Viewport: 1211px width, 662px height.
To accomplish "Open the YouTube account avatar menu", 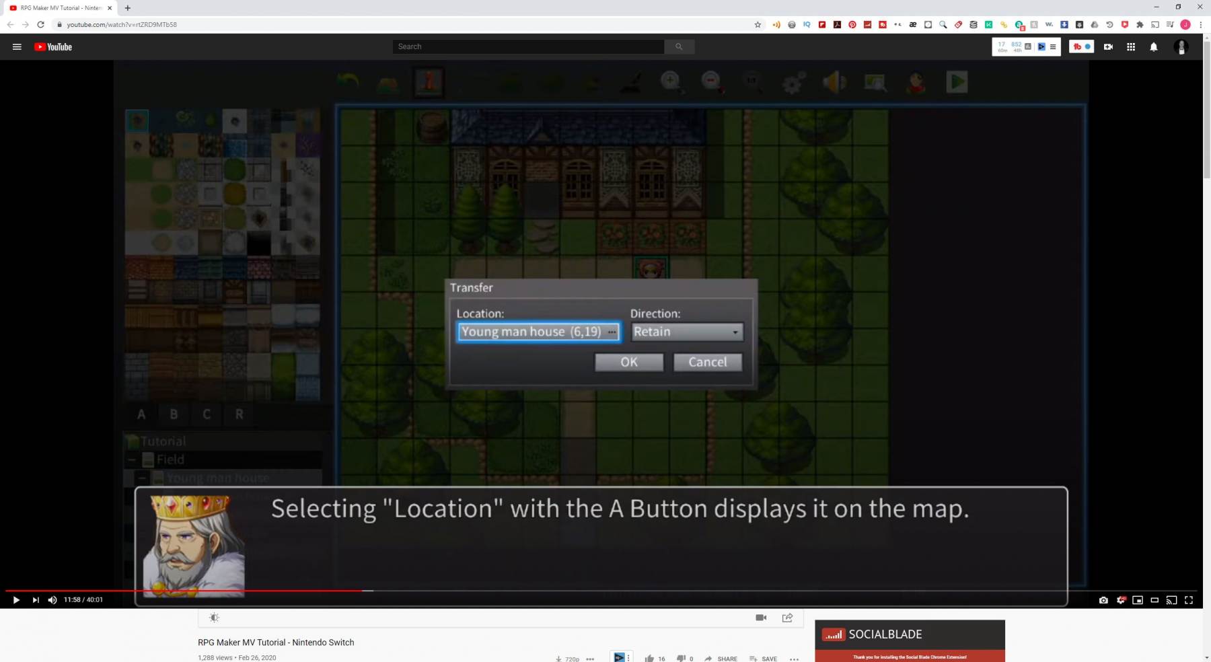I will 1181,47.
